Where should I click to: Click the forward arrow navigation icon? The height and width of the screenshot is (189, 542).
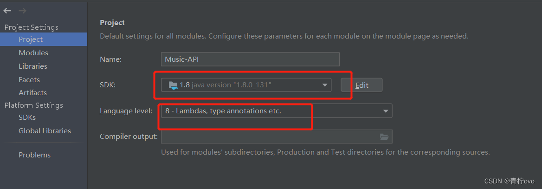(x=22, y=11)
